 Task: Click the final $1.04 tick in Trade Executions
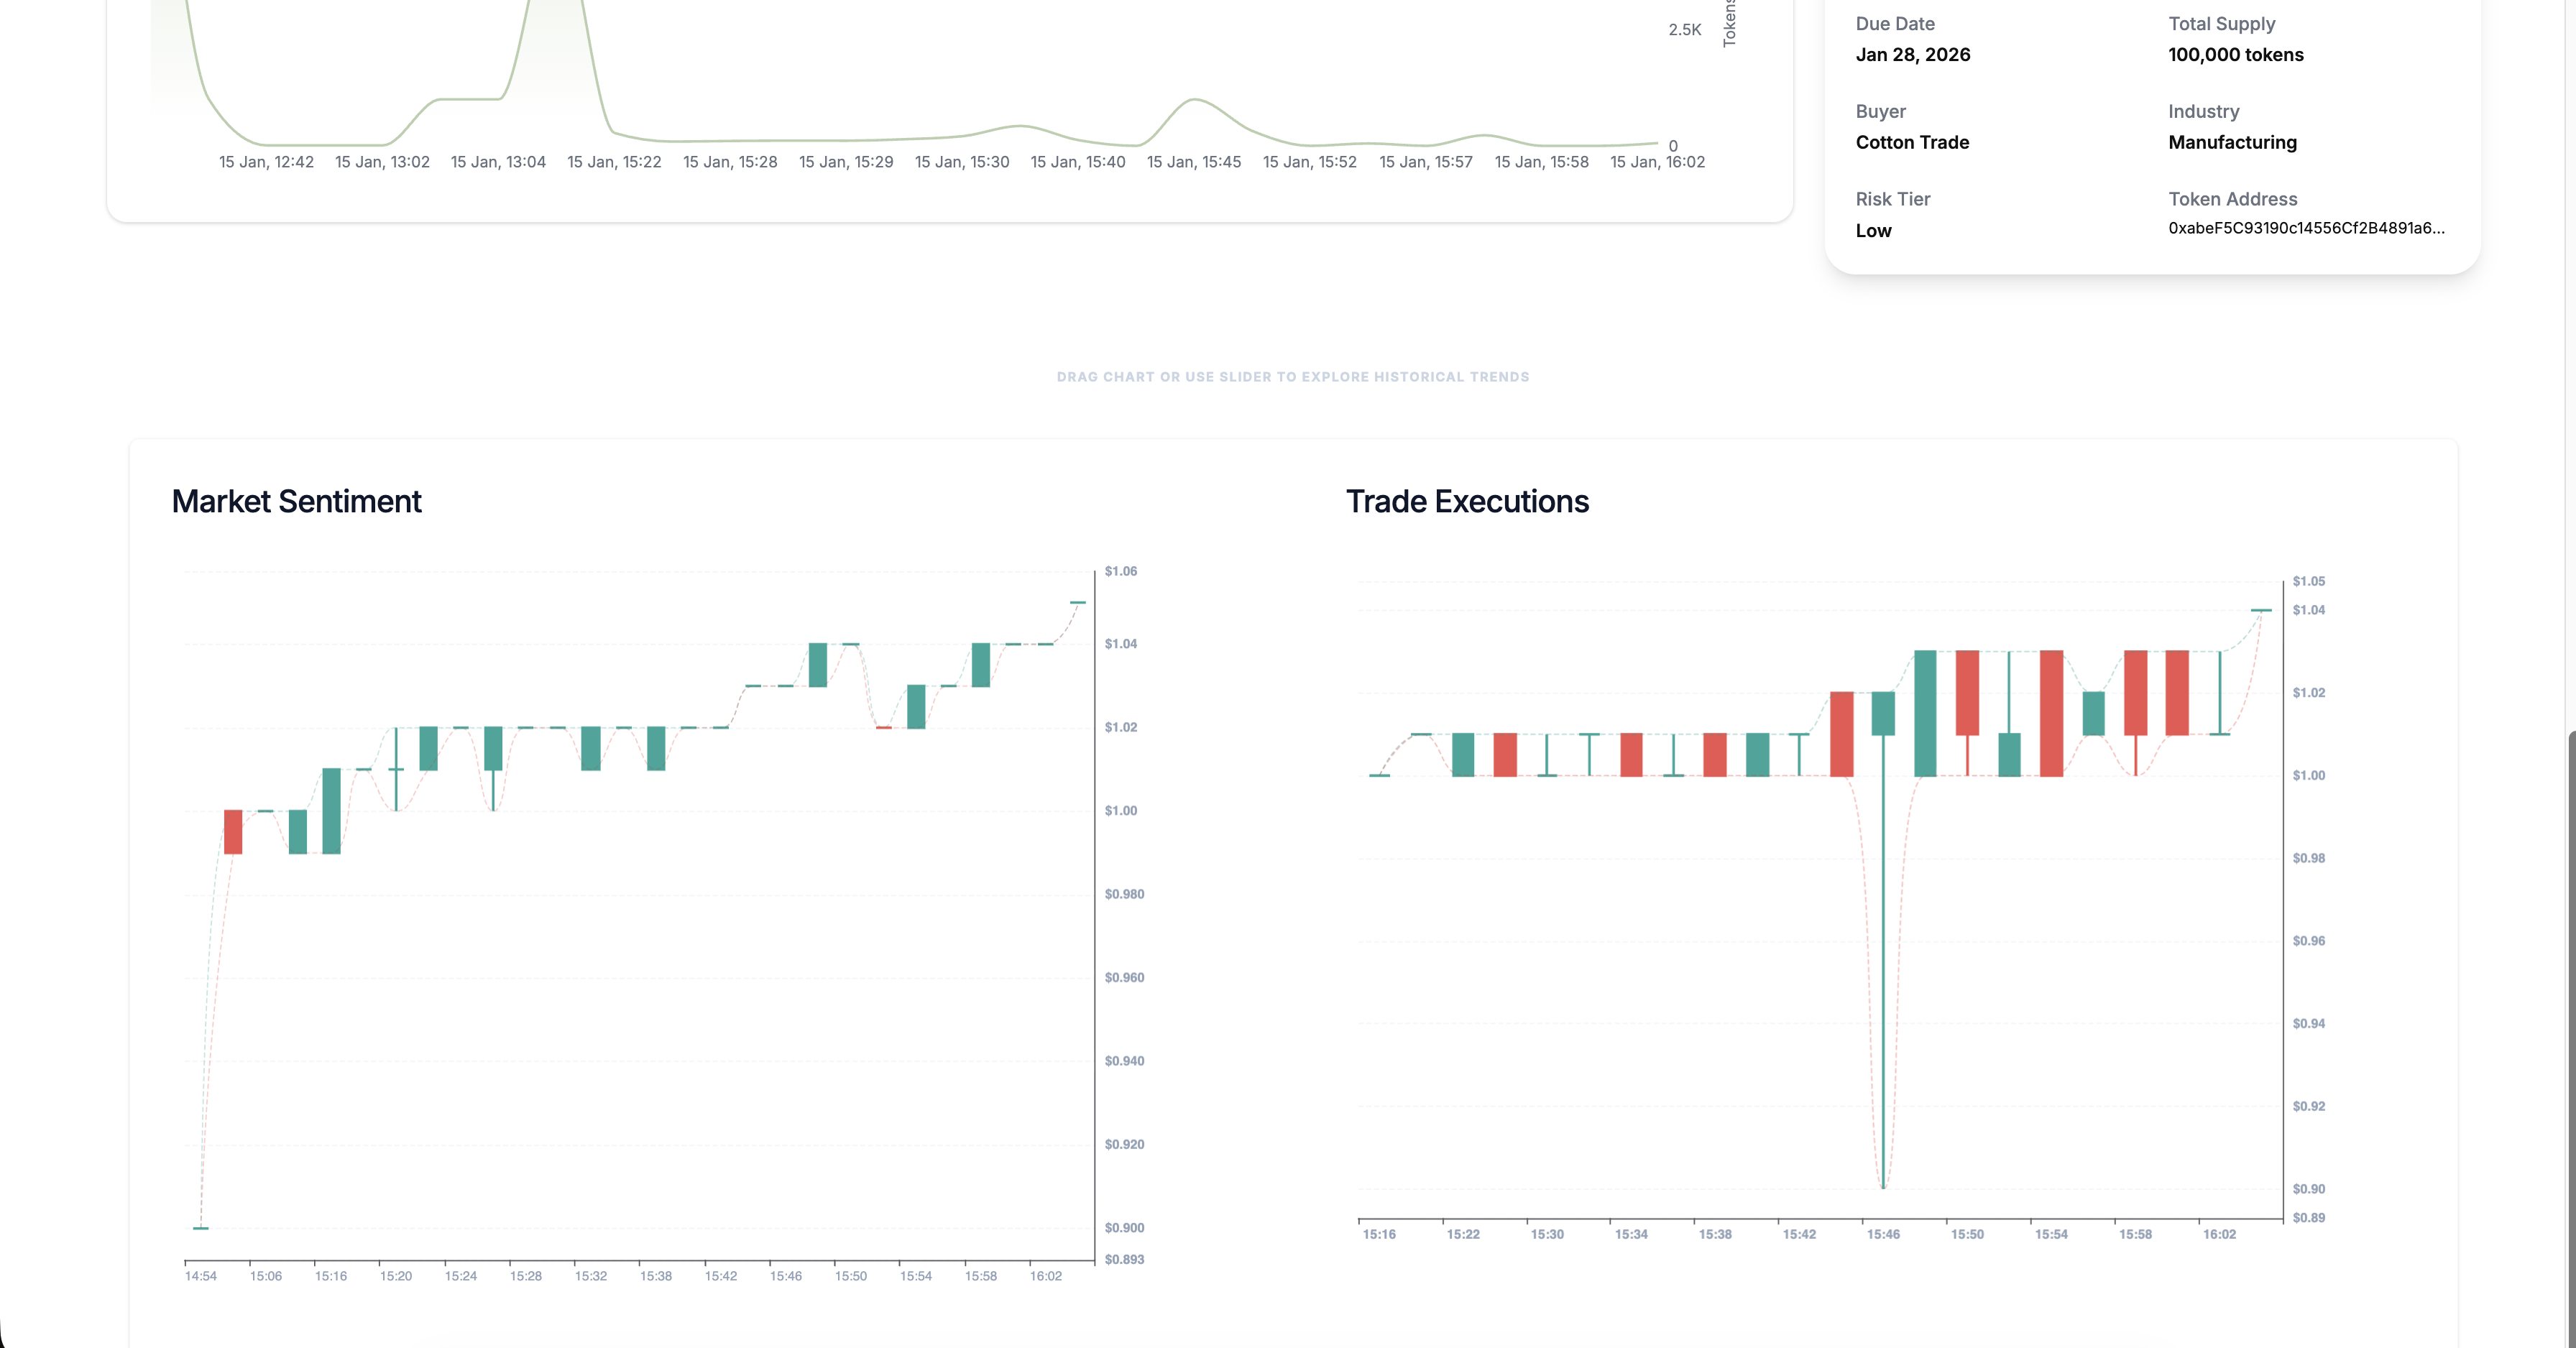click(2261, 610)
